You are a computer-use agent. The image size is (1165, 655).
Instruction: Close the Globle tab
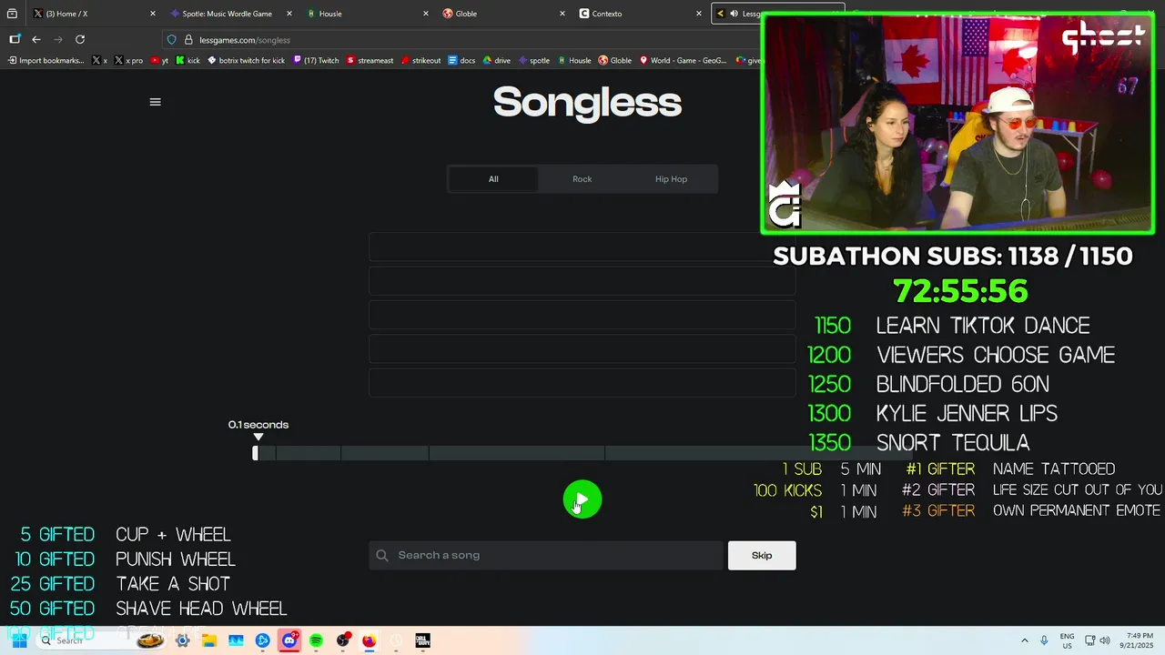562,14
